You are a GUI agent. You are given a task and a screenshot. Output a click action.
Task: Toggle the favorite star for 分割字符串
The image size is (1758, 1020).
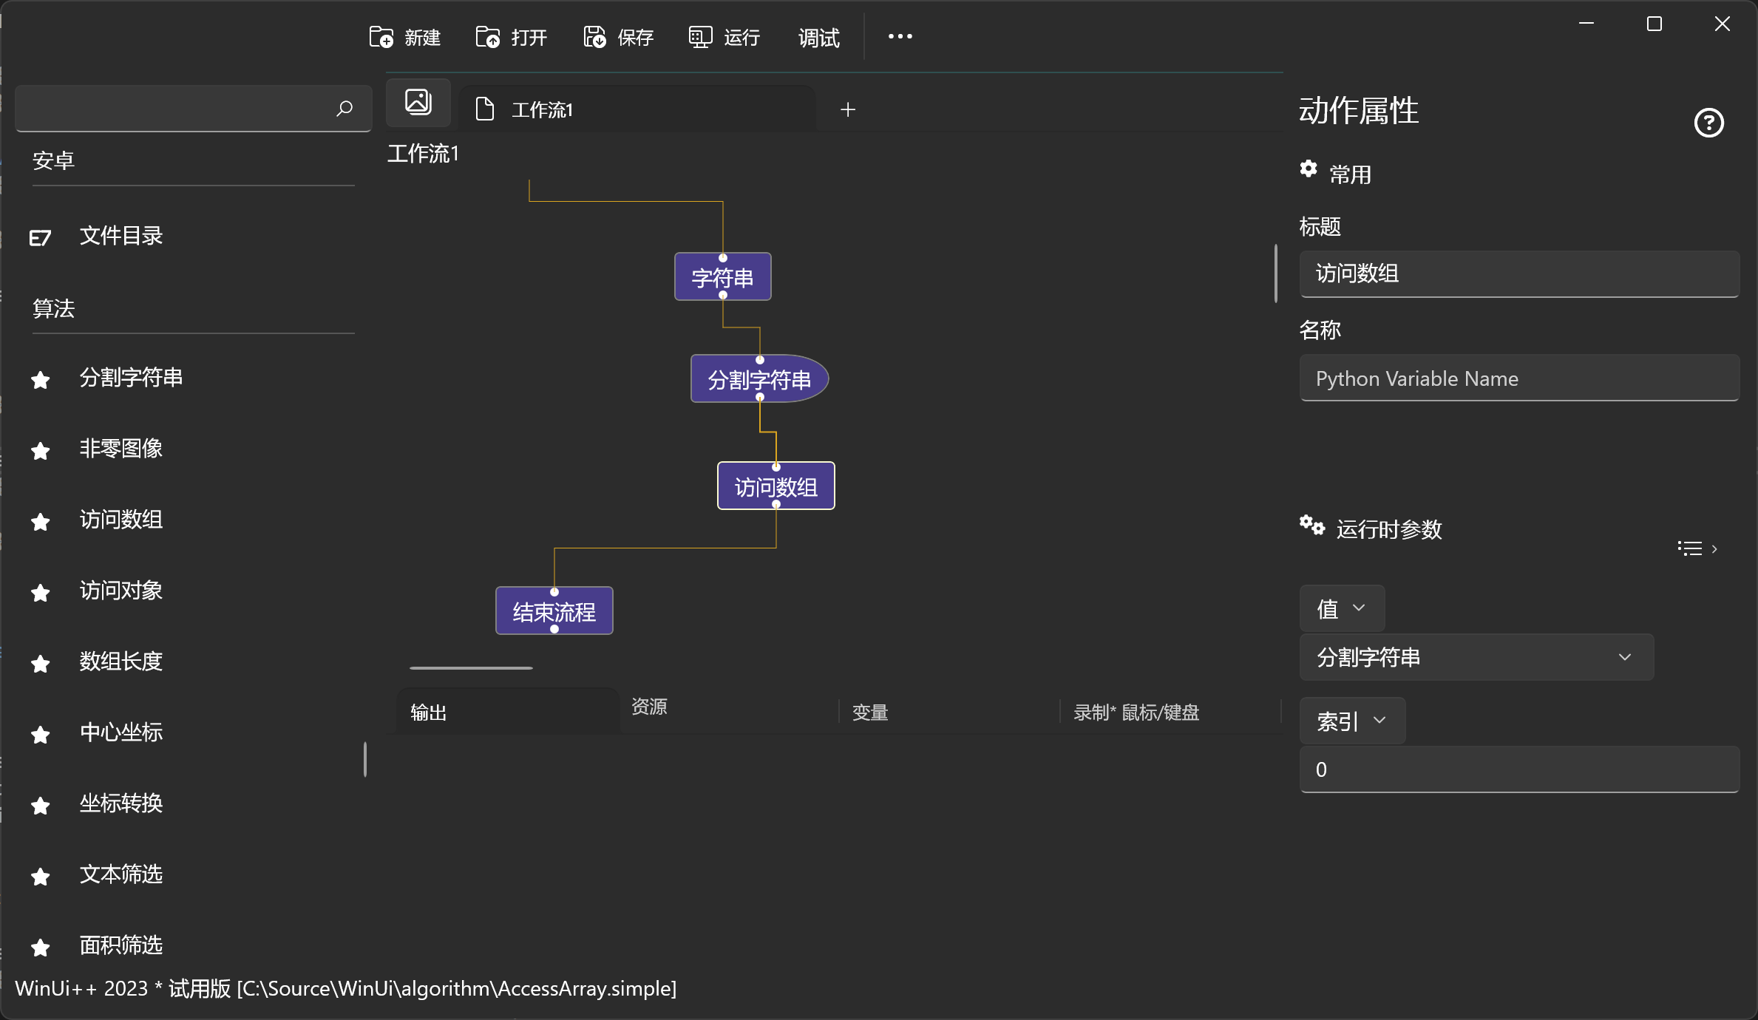(40, 379)
